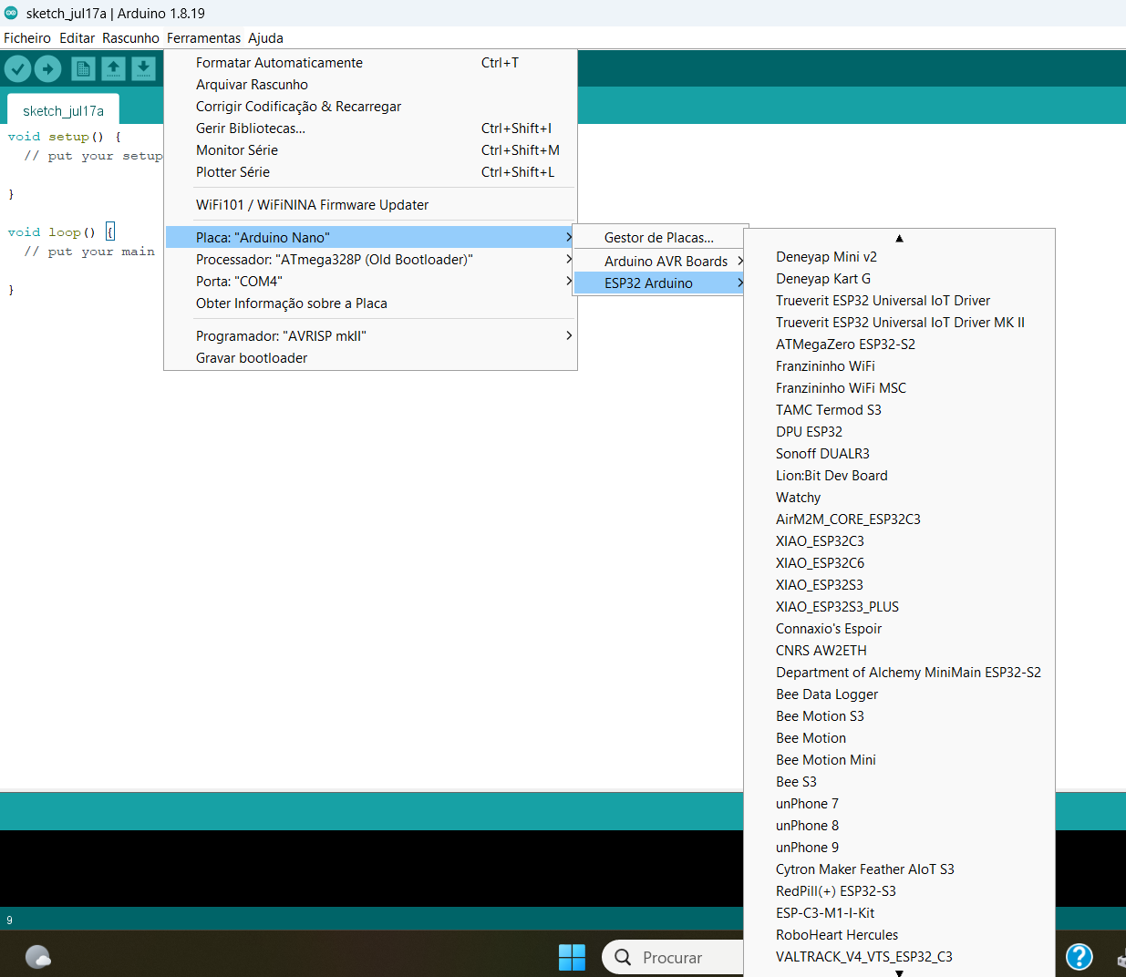Expand the Arduino AVR Boards submenu
The height and width of the screenshot is (977, 1126).
666,261
